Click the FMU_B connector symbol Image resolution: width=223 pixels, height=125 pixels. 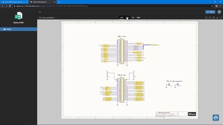pyautogui.click(x=122, y=90)
